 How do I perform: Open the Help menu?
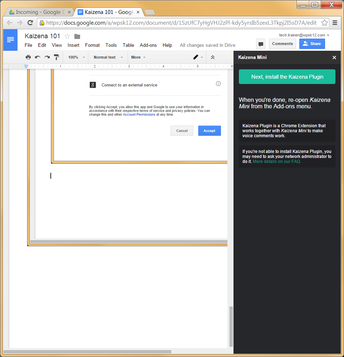point(167,45)
